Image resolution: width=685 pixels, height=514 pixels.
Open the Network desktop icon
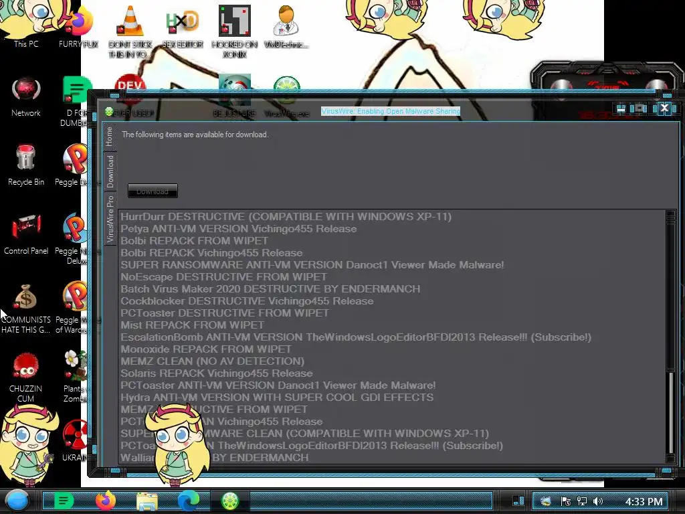pos(26,97)
